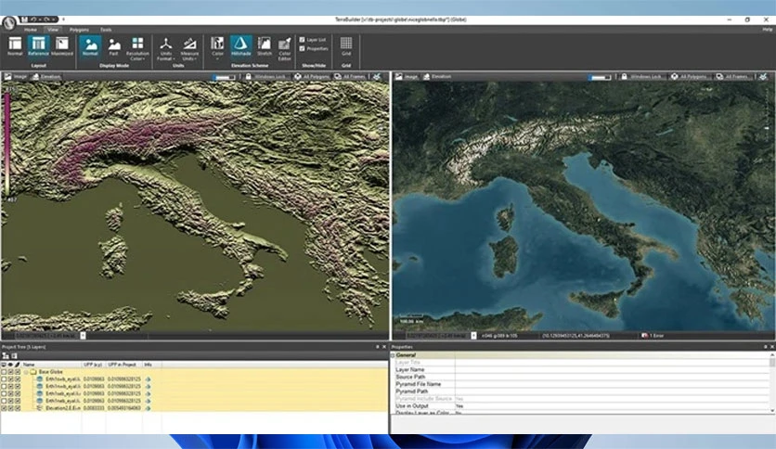The height and width of the screenshot is (449, 776).
Task: Pin the Project Tree panel
Action: pyautogui.click(x=378, y=347)
